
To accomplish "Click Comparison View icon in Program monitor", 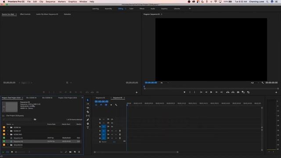I will pos(243,92).
